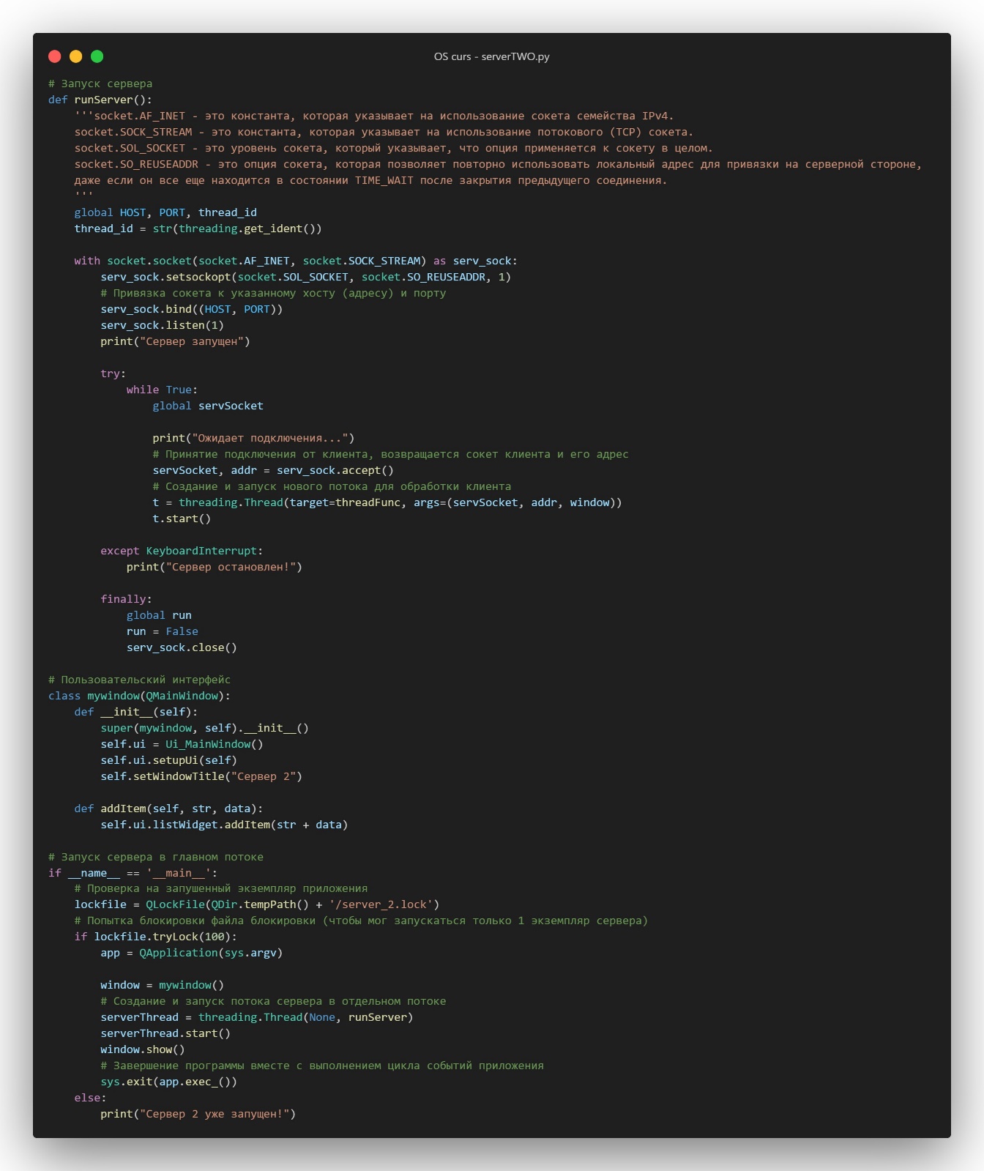The height and width of the screenshot is (1171, 984).
Task: Click the 'else:' line near bottom
Action: [90, 1098]
